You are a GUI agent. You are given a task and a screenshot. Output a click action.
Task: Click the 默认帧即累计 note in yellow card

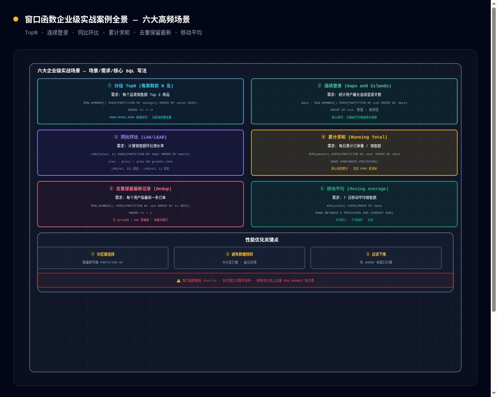click(354, 169)
